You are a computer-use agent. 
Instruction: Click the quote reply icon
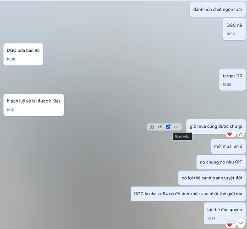pyautogui.click(x=152, y=127)
